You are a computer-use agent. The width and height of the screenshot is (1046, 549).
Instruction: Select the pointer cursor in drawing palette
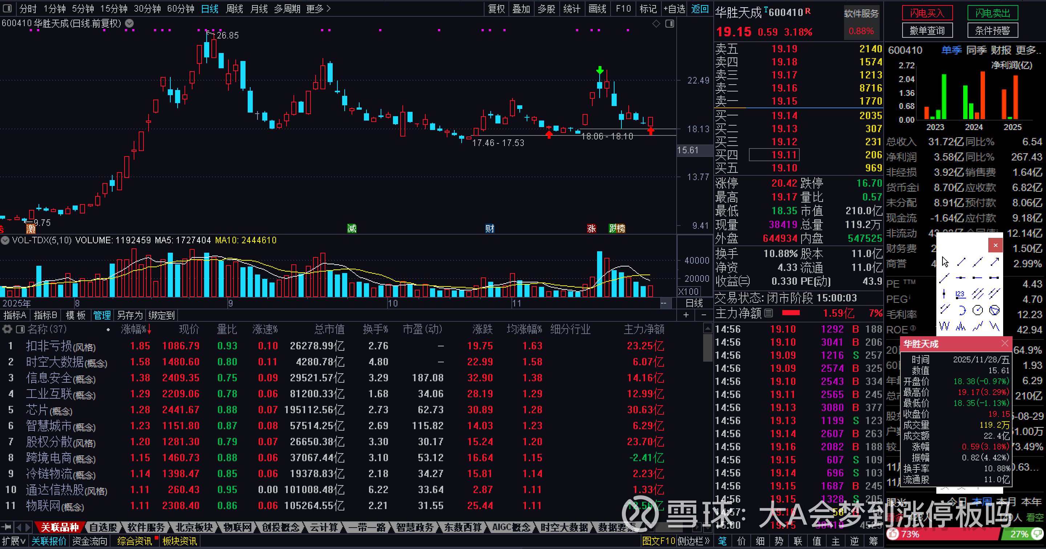(945, 262)
